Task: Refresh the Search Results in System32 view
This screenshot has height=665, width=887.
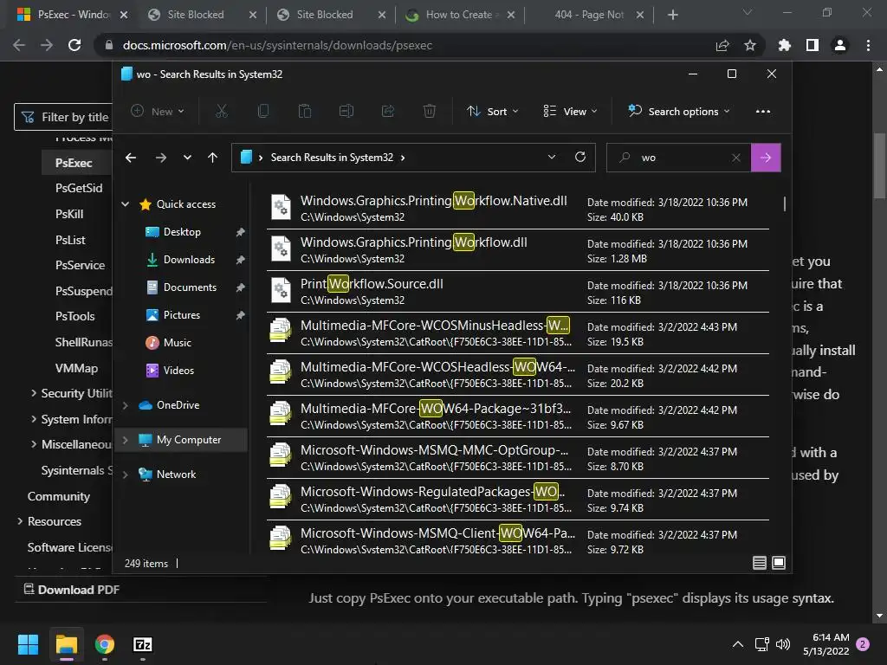Action: tap(579, 158)
